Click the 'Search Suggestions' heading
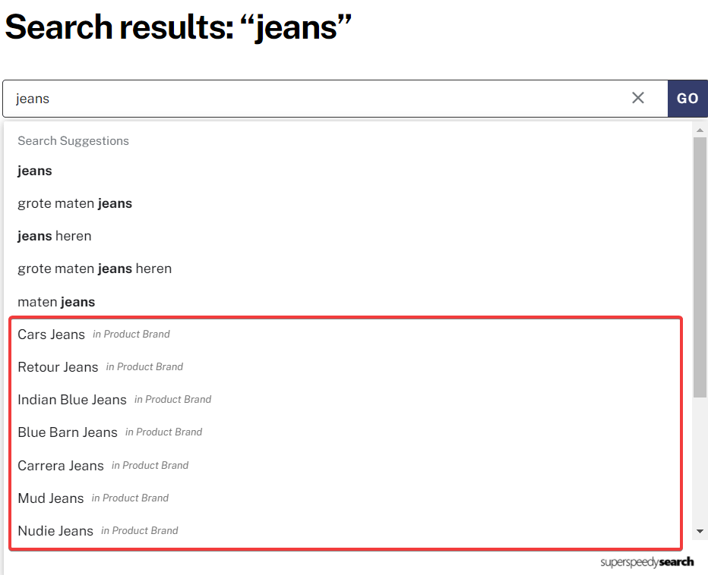Viewport: 708px width, 575px height. (73, 140)
